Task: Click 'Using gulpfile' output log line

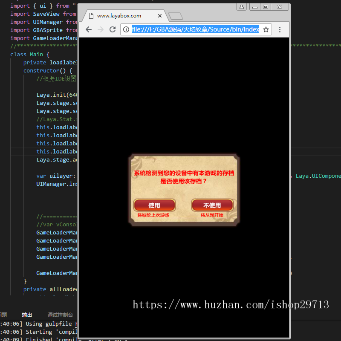Action: pyautogui.click(x=39, y=324)
